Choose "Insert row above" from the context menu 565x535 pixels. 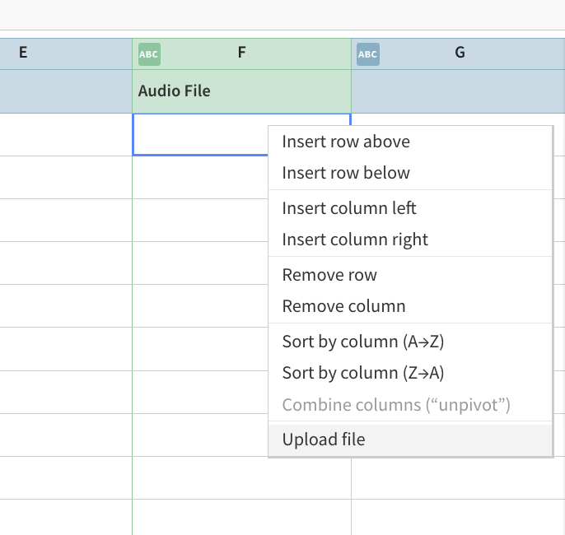[346, 142]
